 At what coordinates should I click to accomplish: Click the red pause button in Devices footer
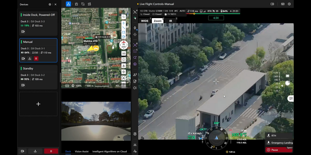pyautogui.click(x=51, y=151)
